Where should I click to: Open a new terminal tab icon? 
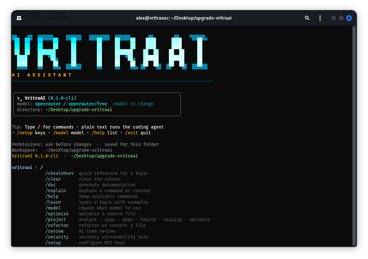tap(19, 18)
